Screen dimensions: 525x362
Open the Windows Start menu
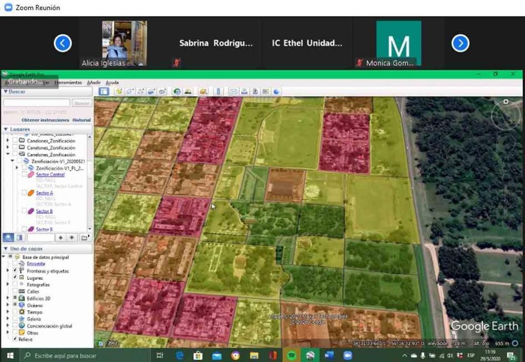11,355
